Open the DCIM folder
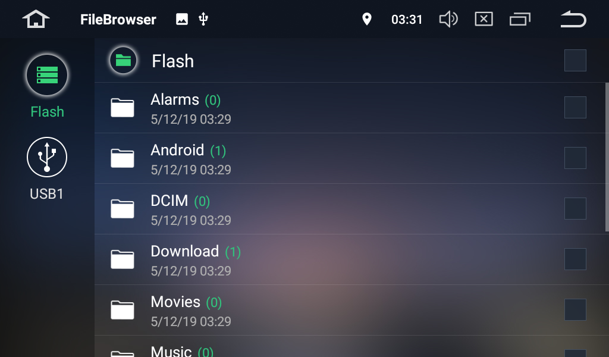The image size is (609, 357). pos(350,209)
